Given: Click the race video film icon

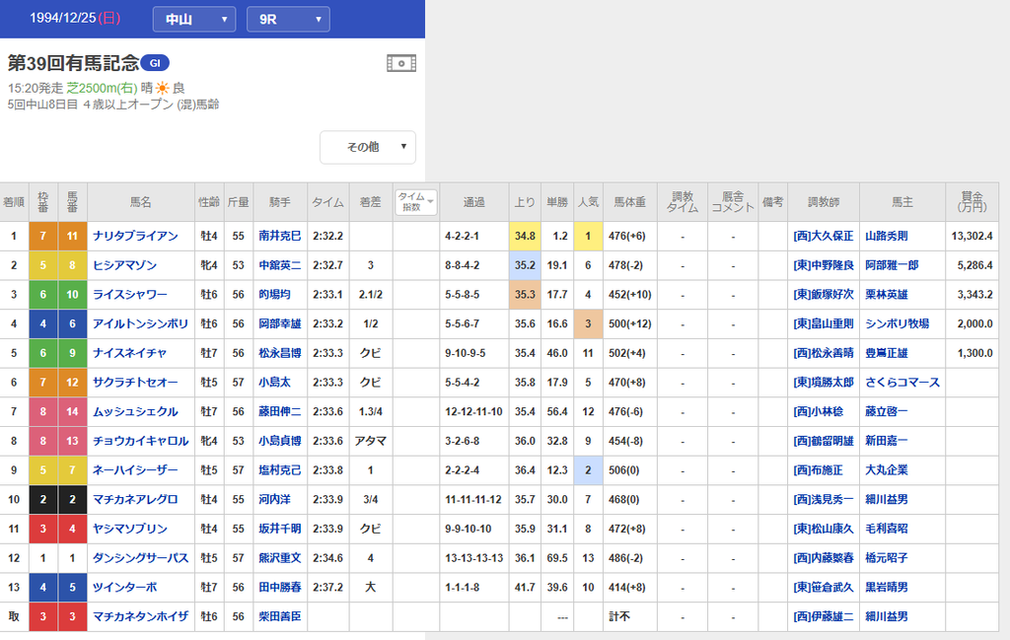Looking at the screenshot, I should coord(401,63).
